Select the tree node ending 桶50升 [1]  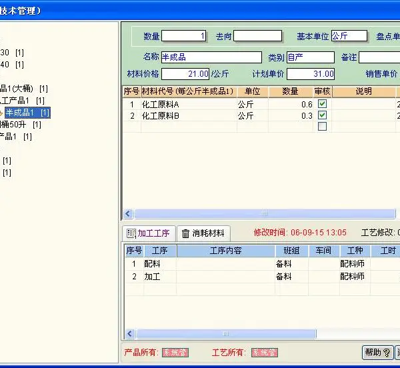click(x=21, y=125)
